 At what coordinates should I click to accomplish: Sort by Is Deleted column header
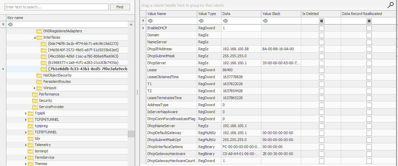point(321,14)
